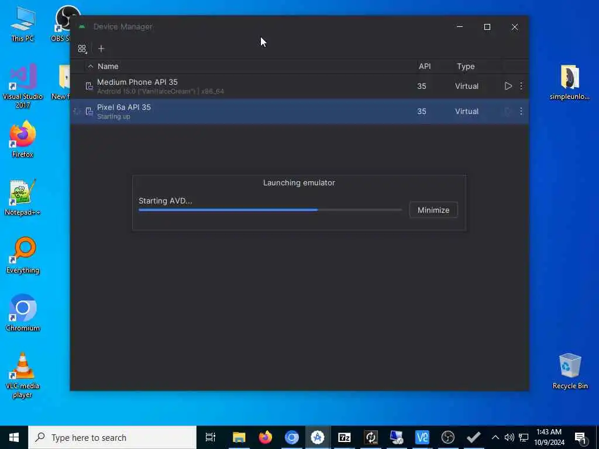Open the computer setup app in taskbar
599x449 pixels.
[x=397, y=437]
